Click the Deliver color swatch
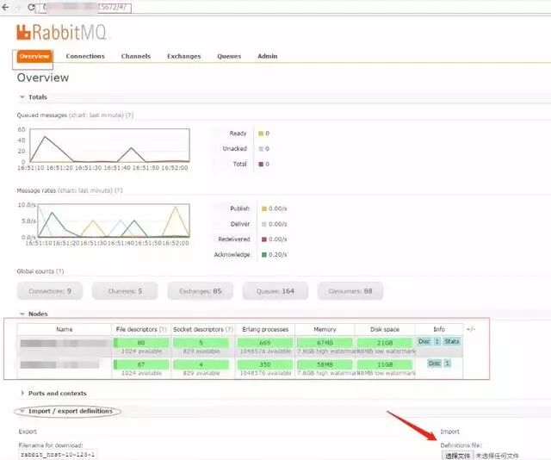The width and height of the screenshot is (551, 460). click(x=264, y=224)
